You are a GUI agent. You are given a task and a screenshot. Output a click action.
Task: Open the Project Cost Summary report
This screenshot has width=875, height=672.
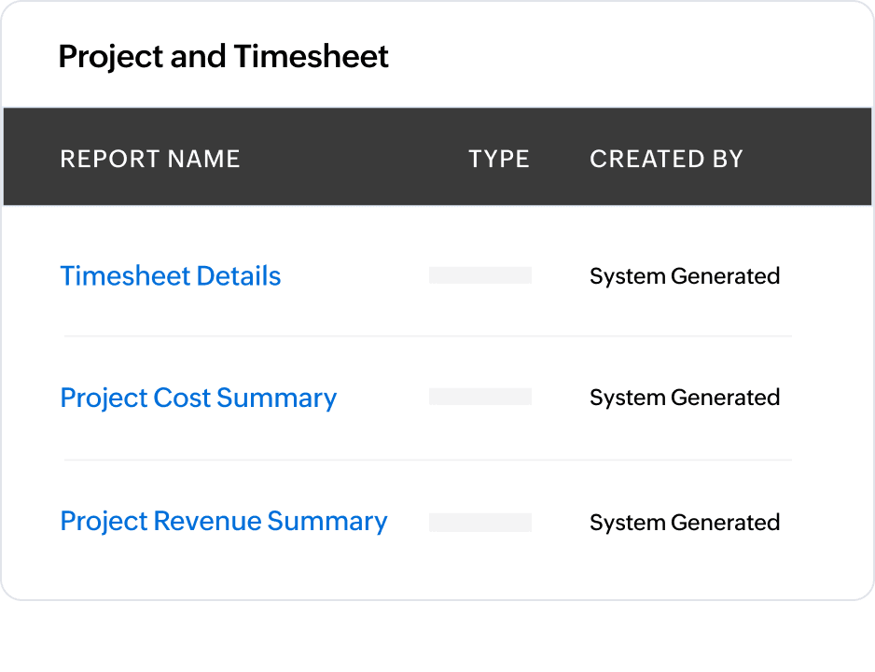coord(198,398)
